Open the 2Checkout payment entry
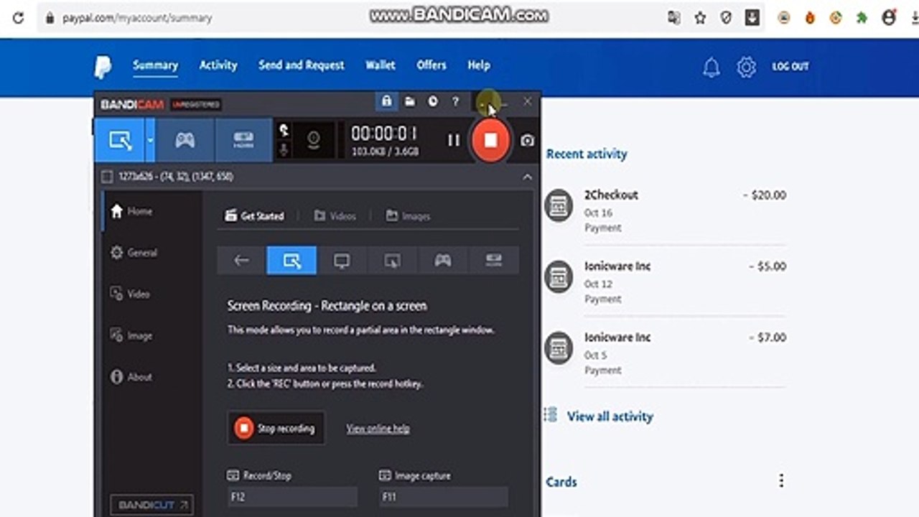The image size is (919, 517). click(666, 210)
